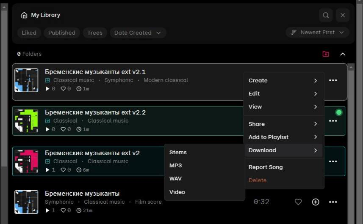Click the red new folder icon
Viewport: 363px width, 224px height.
tap(325, 54)
